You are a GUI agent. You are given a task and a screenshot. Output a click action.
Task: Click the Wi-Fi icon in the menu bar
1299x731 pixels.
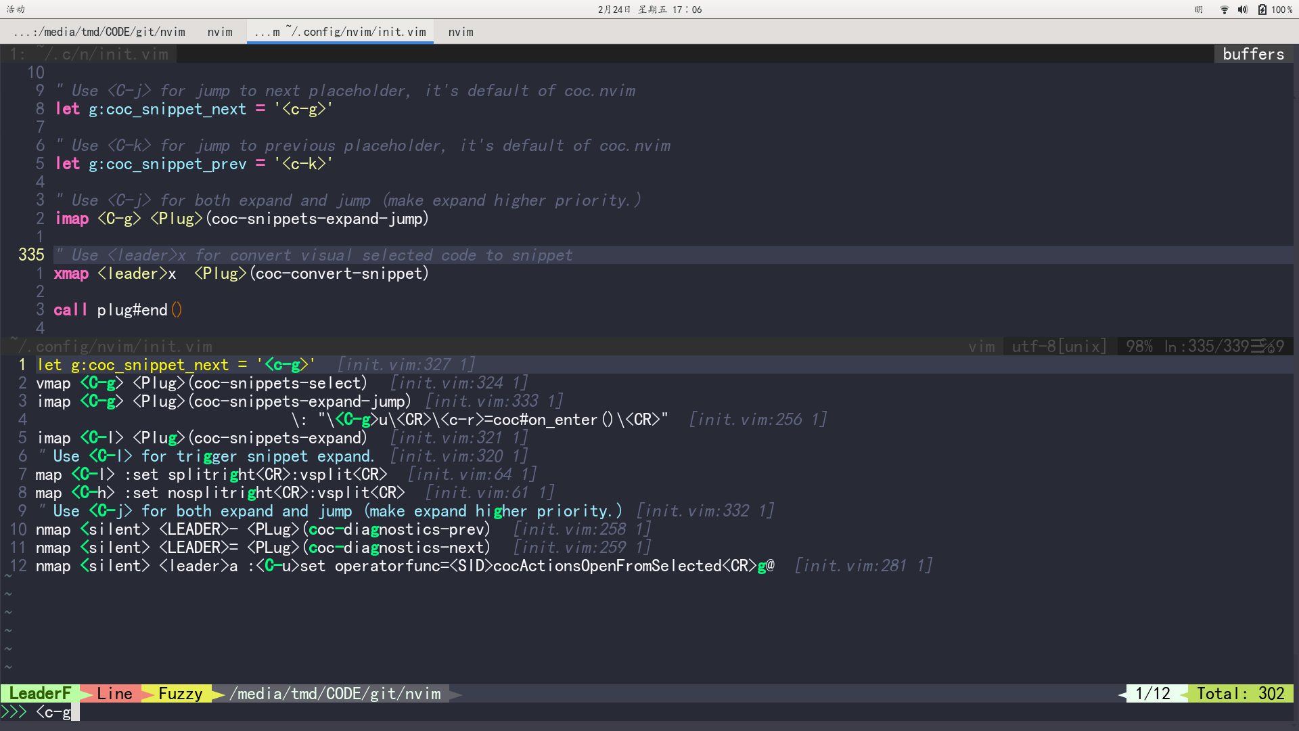click(x=1223, y=9)
